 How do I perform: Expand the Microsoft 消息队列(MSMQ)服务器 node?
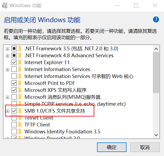coord(7,97)
